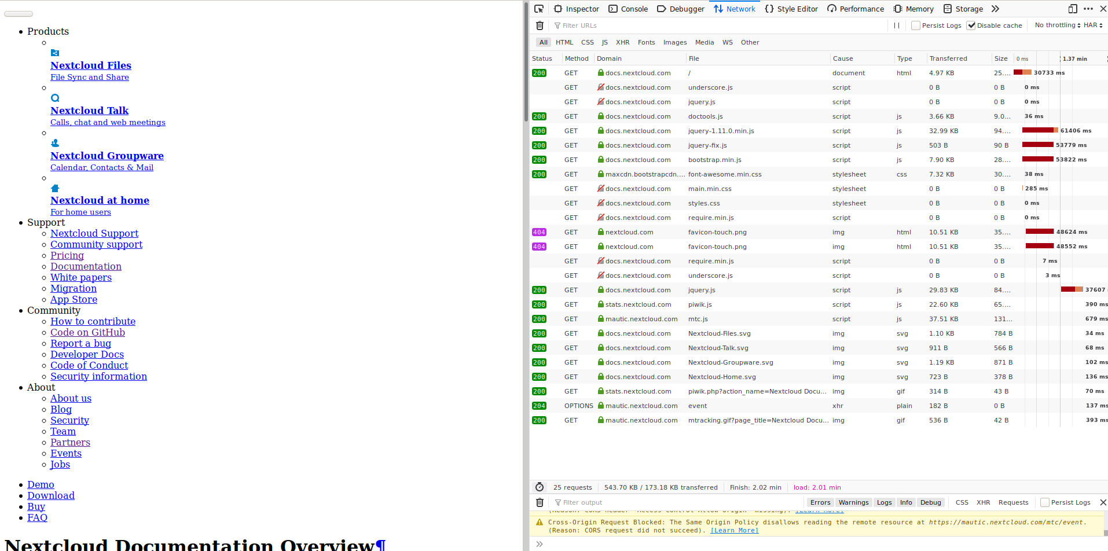Select the XHR request filter tab
Screen dimensions: 1108x551
click(623, 42)
